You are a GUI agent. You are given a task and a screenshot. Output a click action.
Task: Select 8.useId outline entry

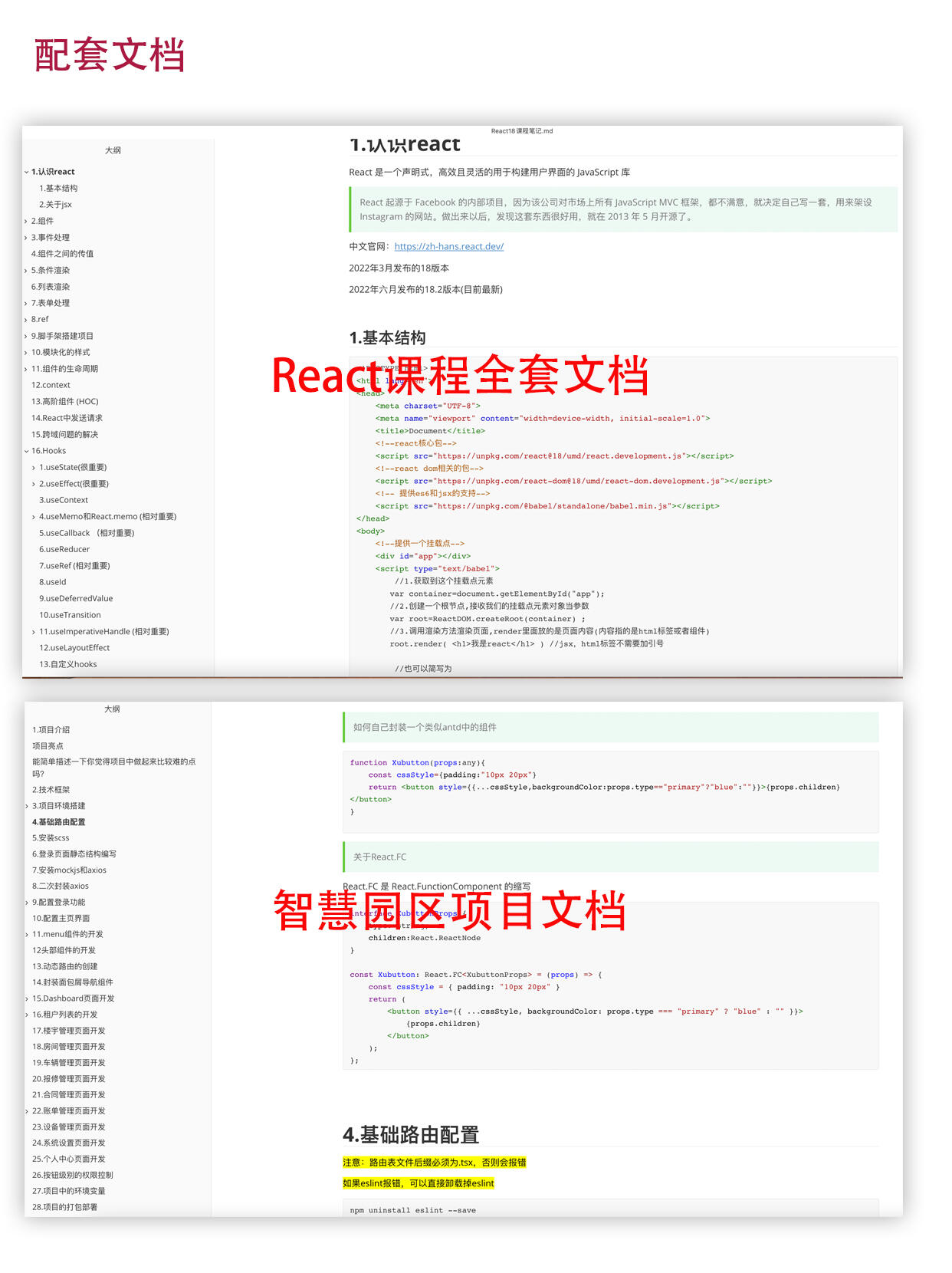coord(53,582)
